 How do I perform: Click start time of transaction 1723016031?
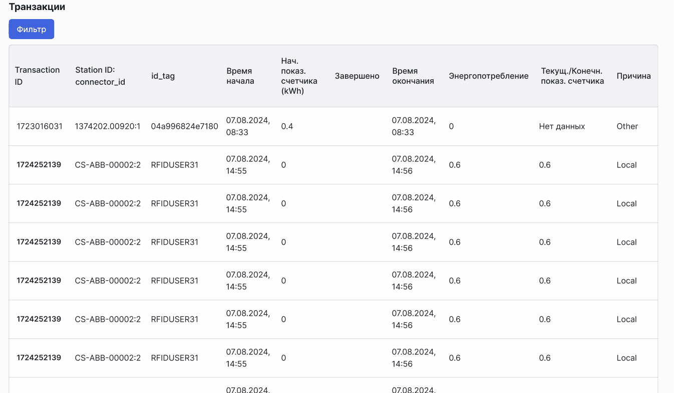pyautogui.click(x=248, y=126)
